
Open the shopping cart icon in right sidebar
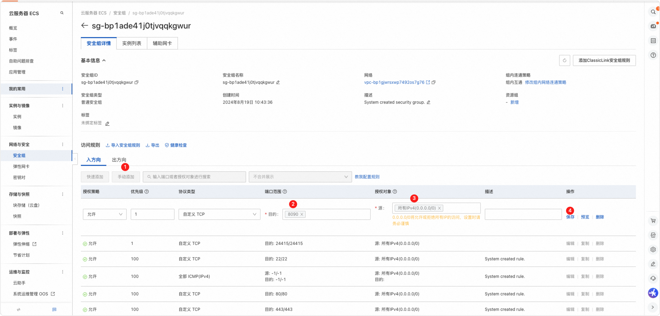point(653,221)
